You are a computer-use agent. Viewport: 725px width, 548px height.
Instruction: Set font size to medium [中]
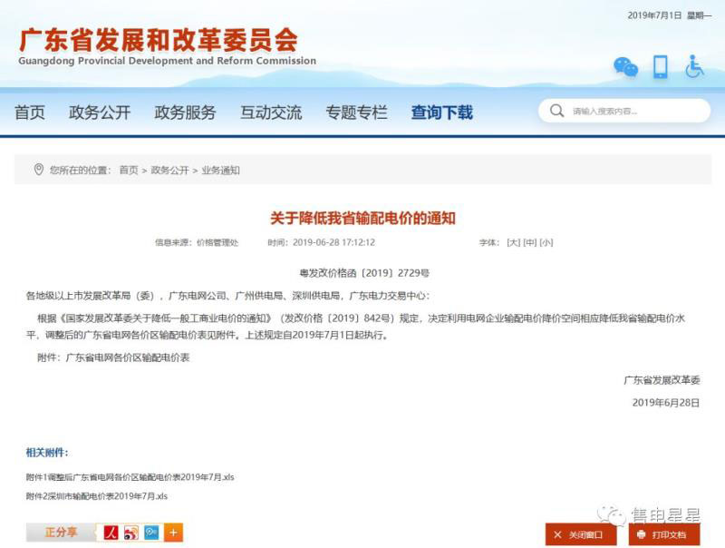click(529, 243)
